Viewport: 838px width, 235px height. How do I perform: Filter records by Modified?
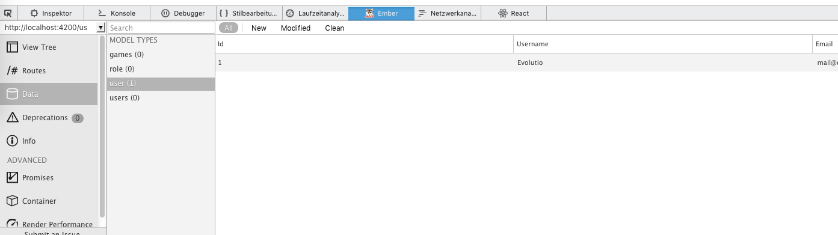pos(295,28)
